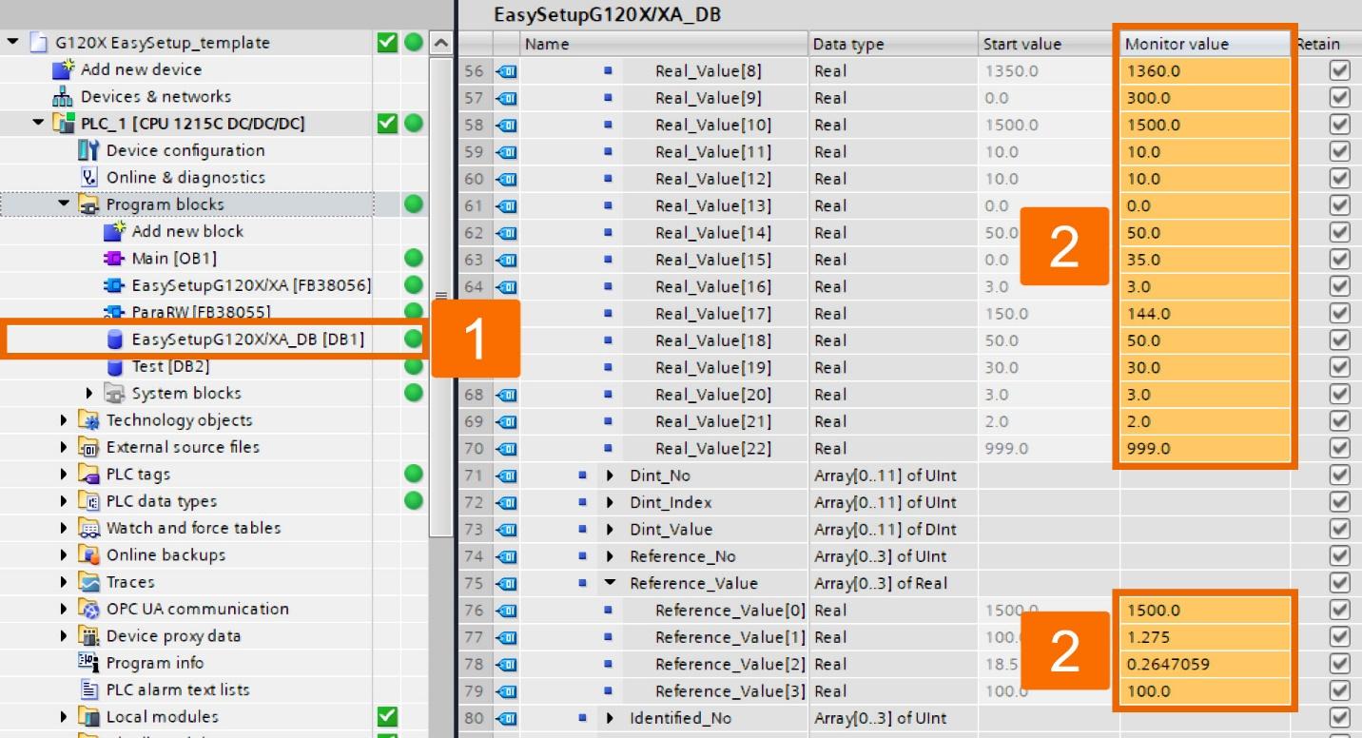Click the tag icon in row 80
This screenshot has width=1362, height=738.
[x=506, y=718]
